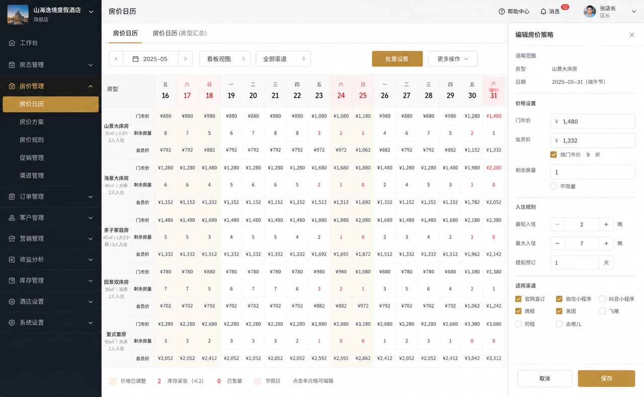Click the 酒店设置 gear icon

click(12, 302)
